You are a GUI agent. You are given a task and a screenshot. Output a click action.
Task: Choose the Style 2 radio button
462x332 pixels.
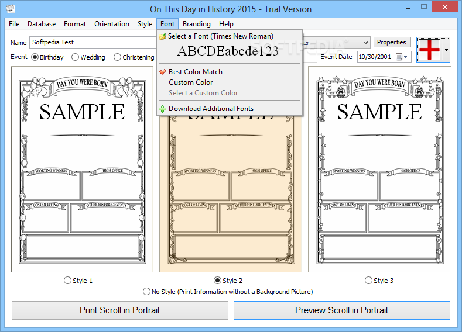217,280
